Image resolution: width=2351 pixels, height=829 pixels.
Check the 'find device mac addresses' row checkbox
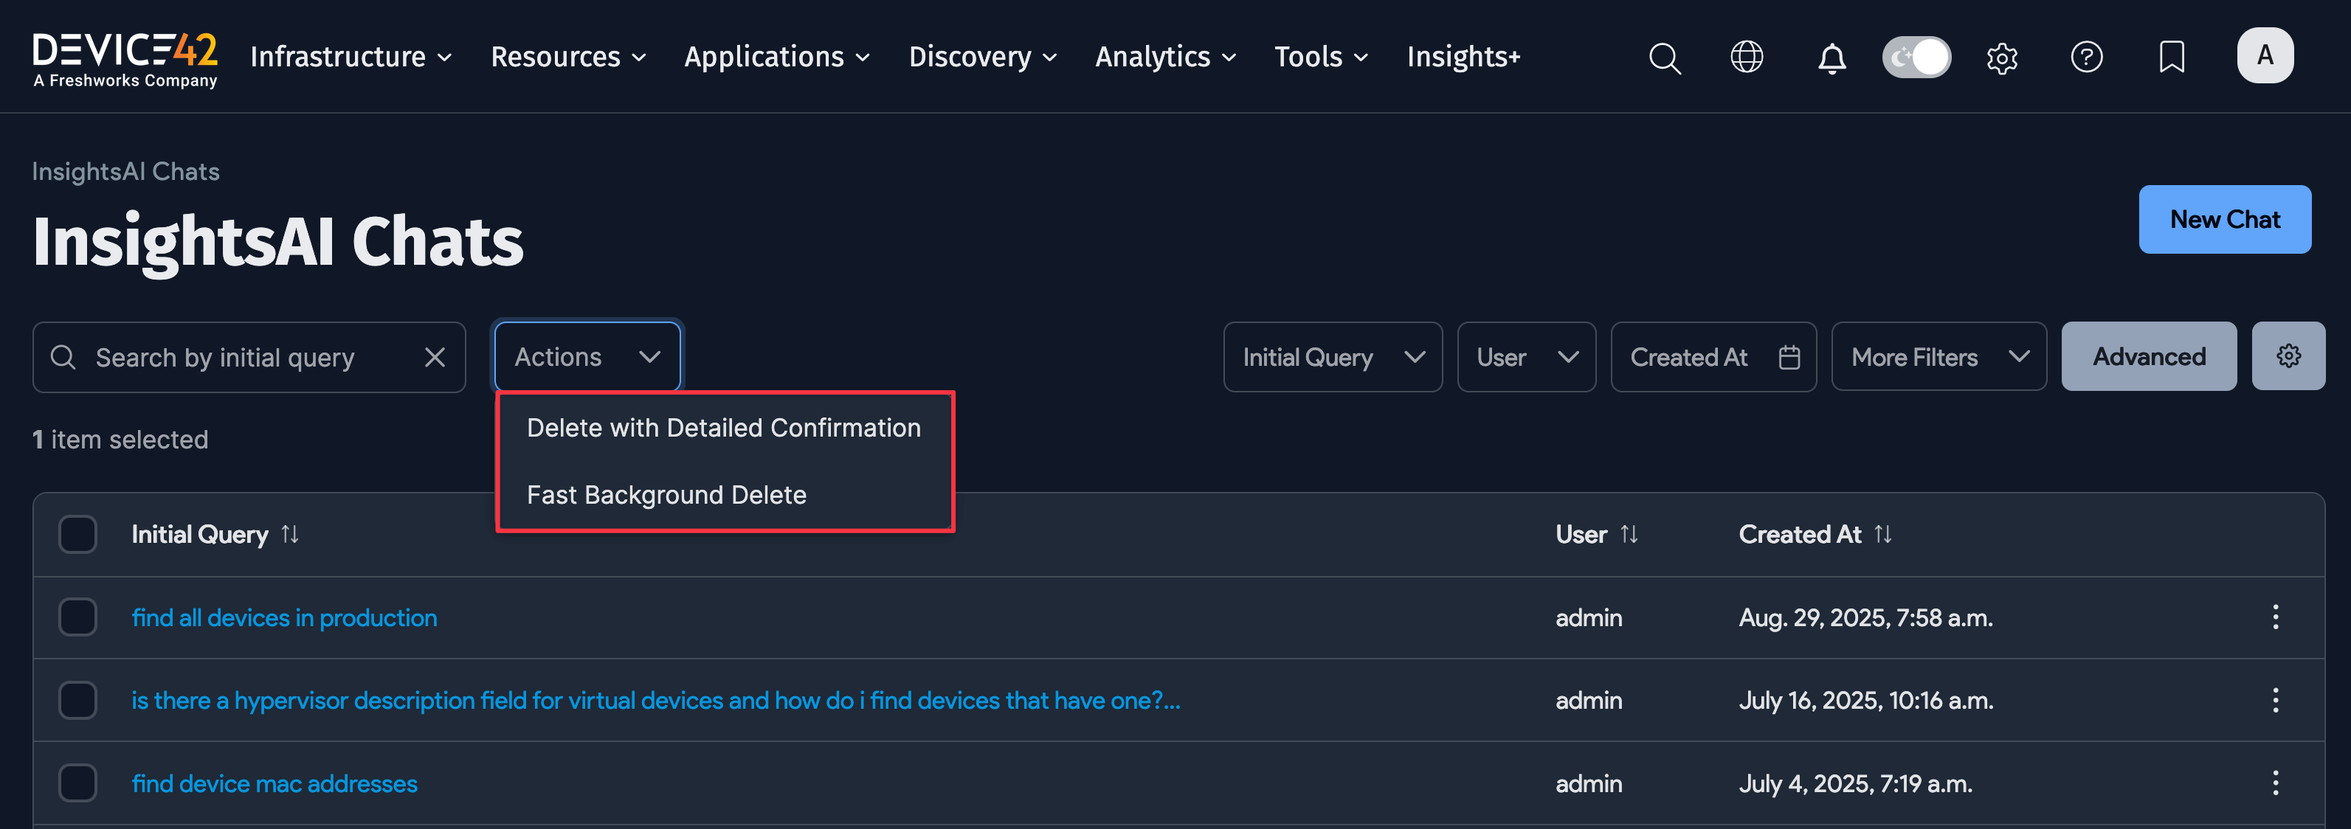click(x=77, y=783)
